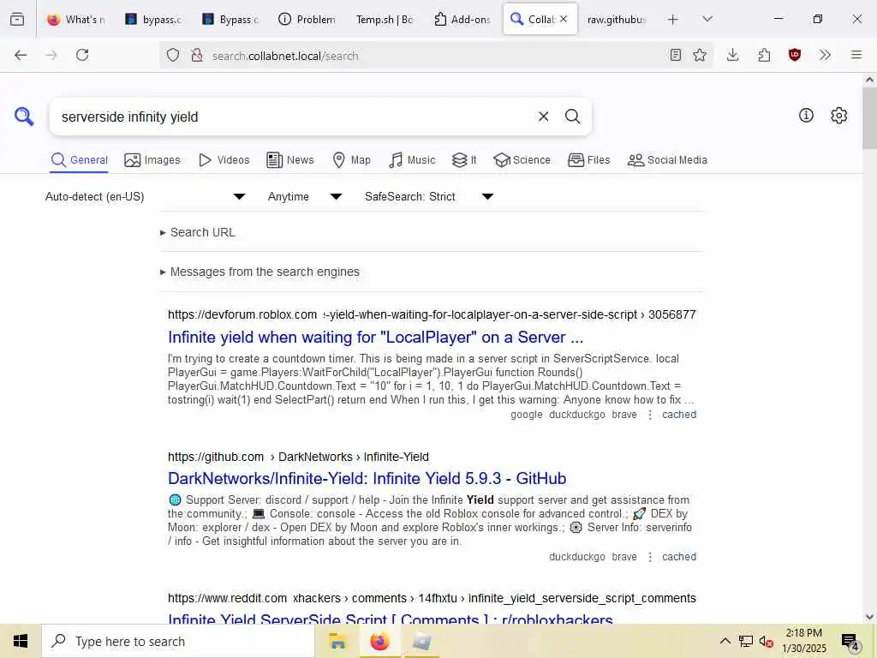Open the SafeSearch Strict dropdown
The height and width of the screenshot is (658, 877).
(429, 196)
